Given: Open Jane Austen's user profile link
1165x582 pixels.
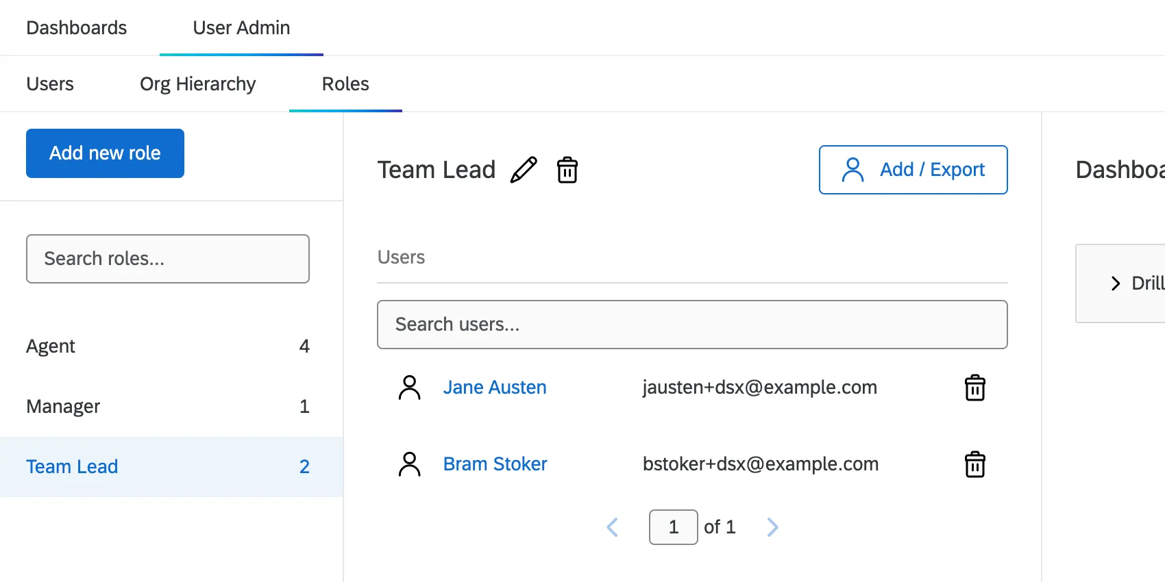Looking at the screenshot, I should [x=494, y=388].
